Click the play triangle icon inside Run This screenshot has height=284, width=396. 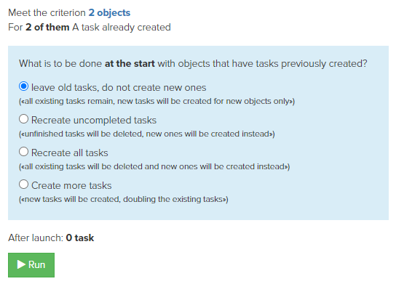(21, 264)
